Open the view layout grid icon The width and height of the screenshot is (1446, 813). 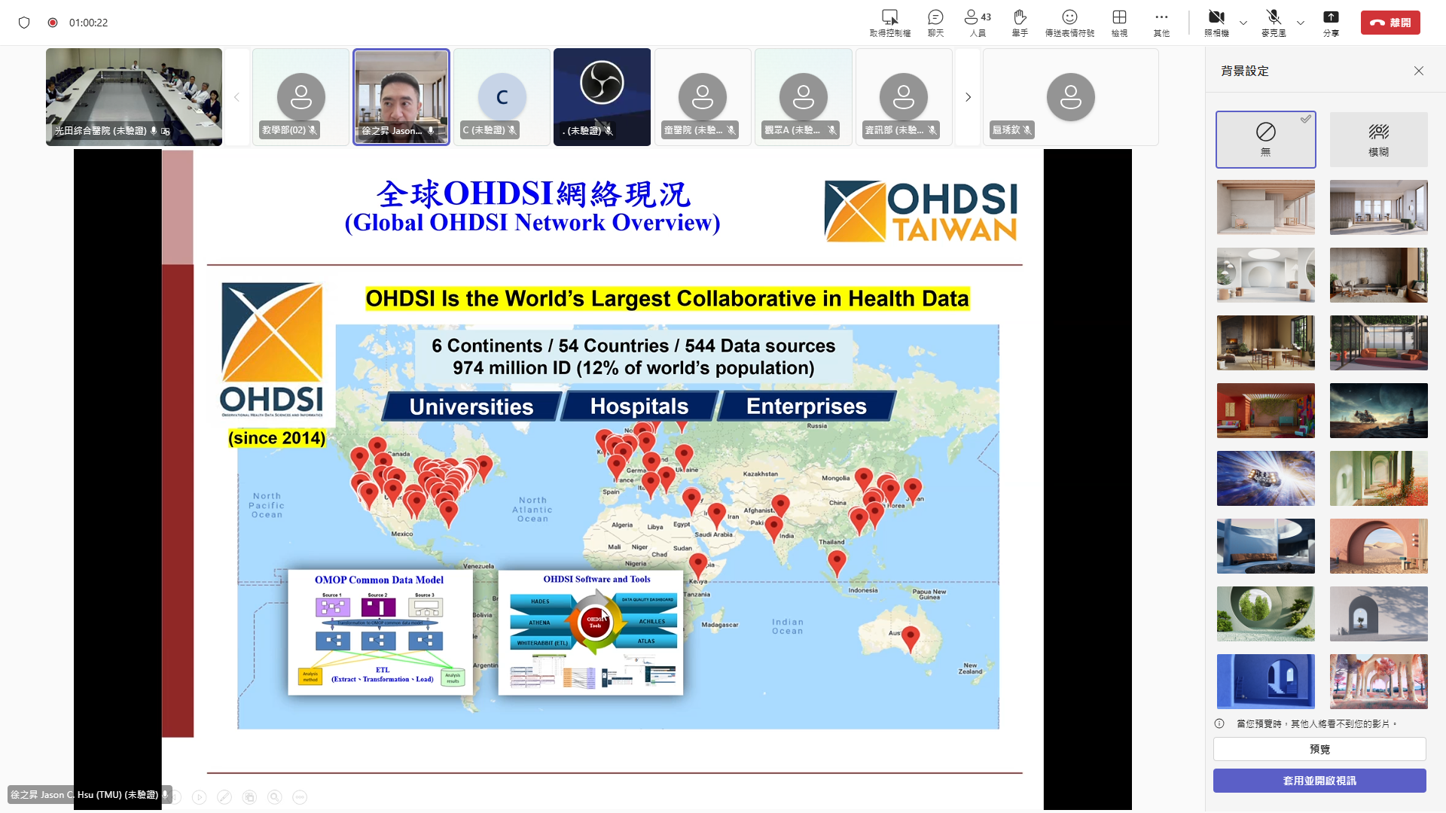1119,22
